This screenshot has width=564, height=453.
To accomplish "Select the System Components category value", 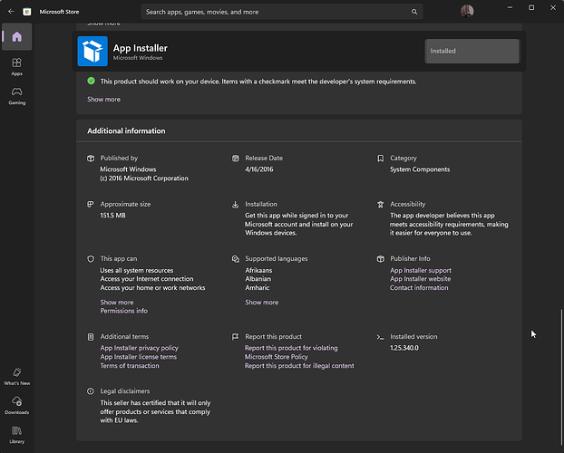I will [420, 169].
